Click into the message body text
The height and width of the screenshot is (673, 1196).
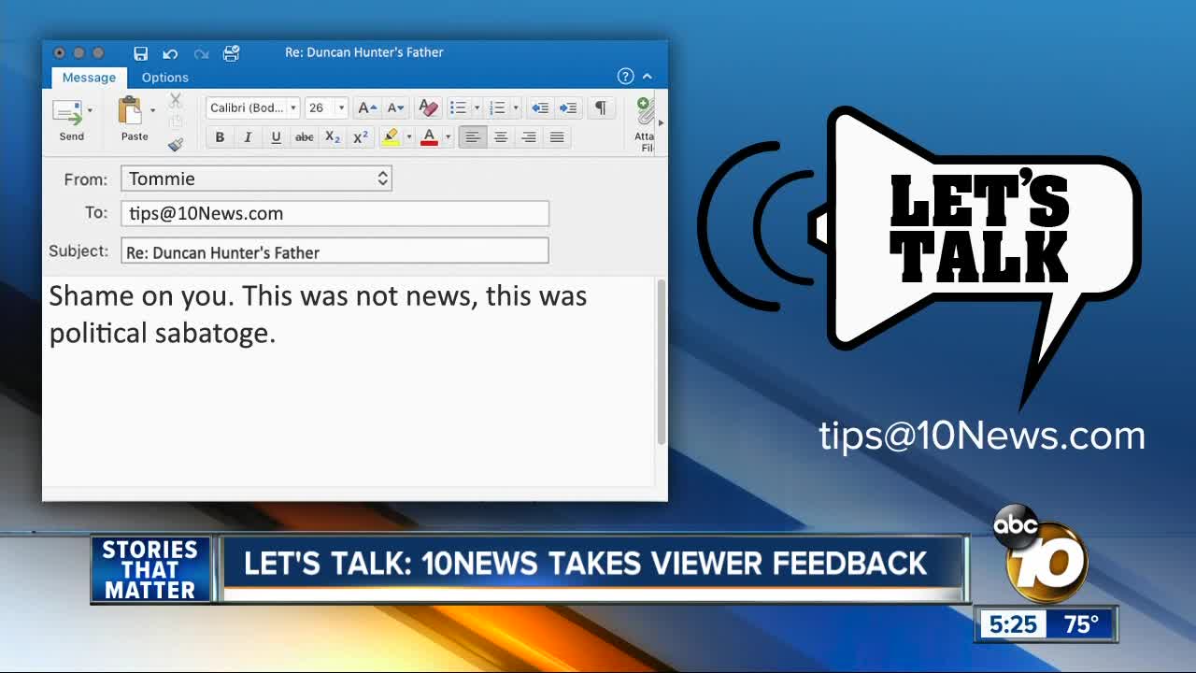318,314
